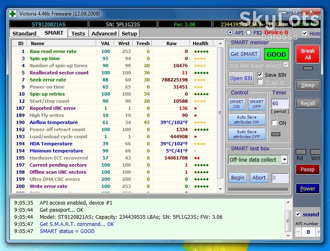
Task: Select the Raw read error rate row
Action: click(x=114, y=51)
